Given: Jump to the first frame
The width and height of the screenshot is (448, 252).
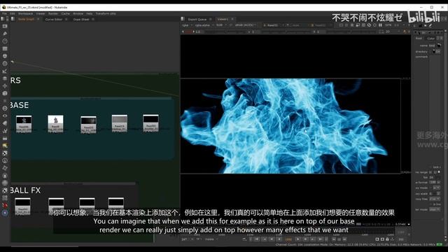Looking at the screenshot, I should 257,239.
